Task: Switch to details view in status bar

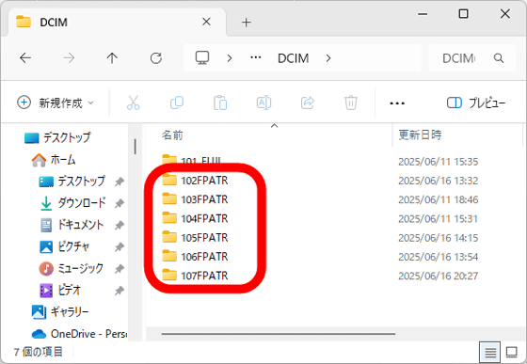Action: pyautogui.click(x=489, y=353)
